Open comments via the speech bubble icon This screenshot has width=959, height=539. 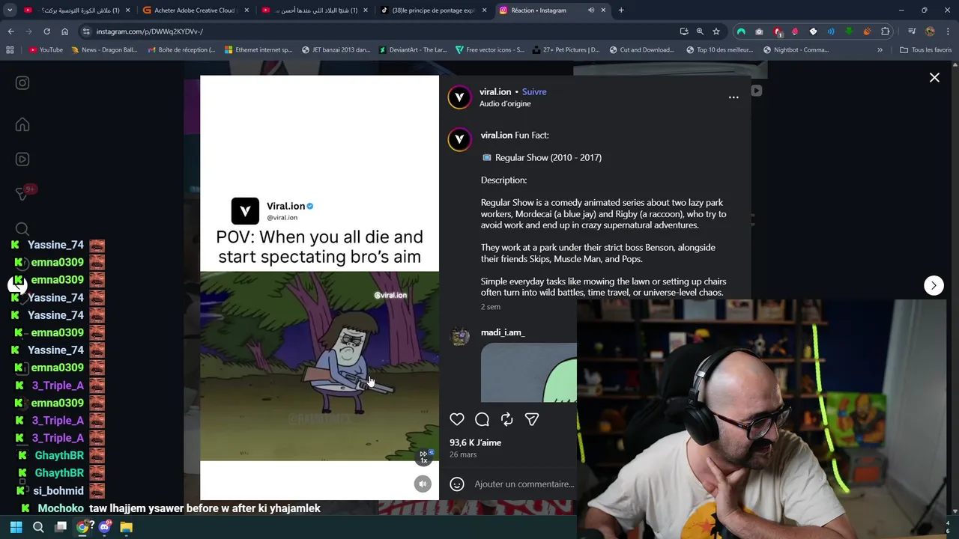point(482,419)
